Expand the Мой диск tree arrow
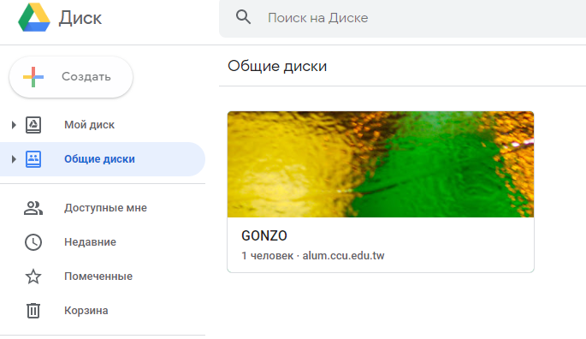586x339 pixels. (14, 125)
